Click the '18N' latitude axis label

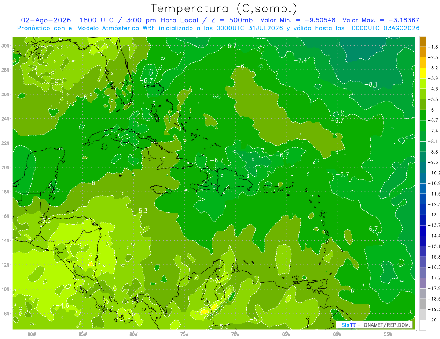6,192
